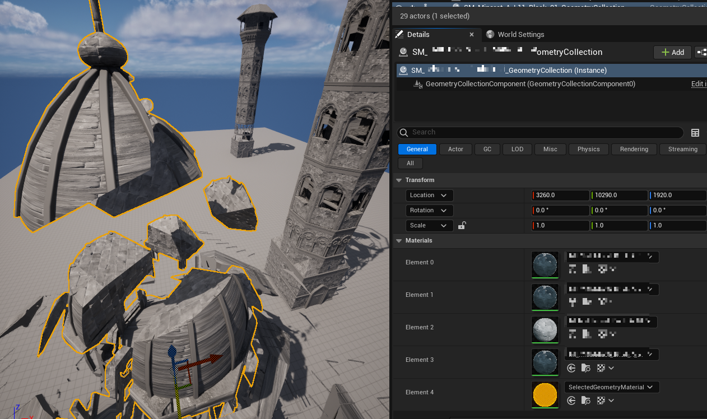The width and height of the screenshot is (707, 419).
Task: Click the Element 0 material thumbnail
Action: click(545, 265)
